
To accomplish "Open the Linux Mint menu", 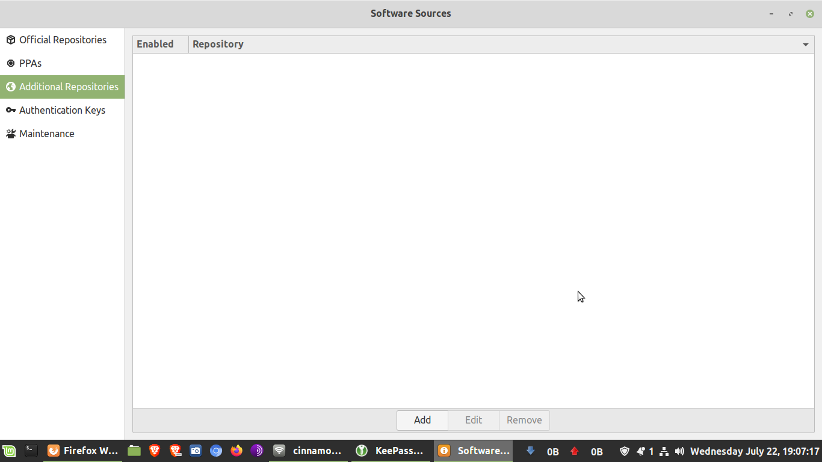I will click(x=9, y=450).
